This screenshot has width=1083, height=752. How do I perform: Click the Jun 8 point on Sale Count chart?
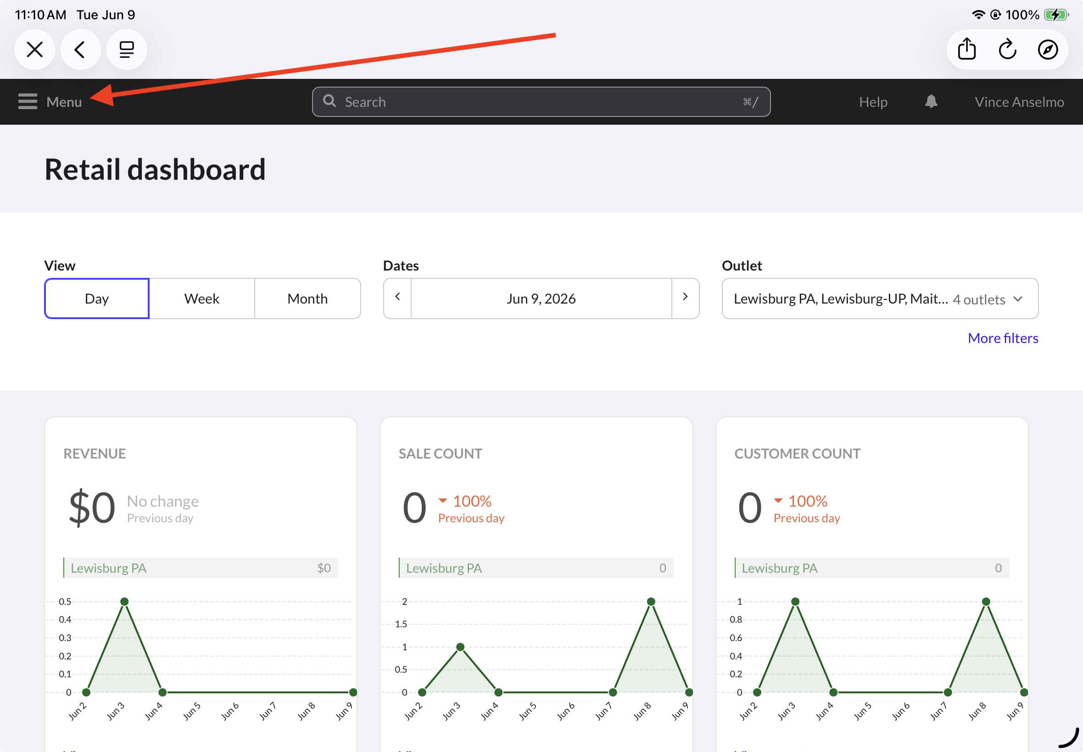pyautogui.click(x=651, y=601)
